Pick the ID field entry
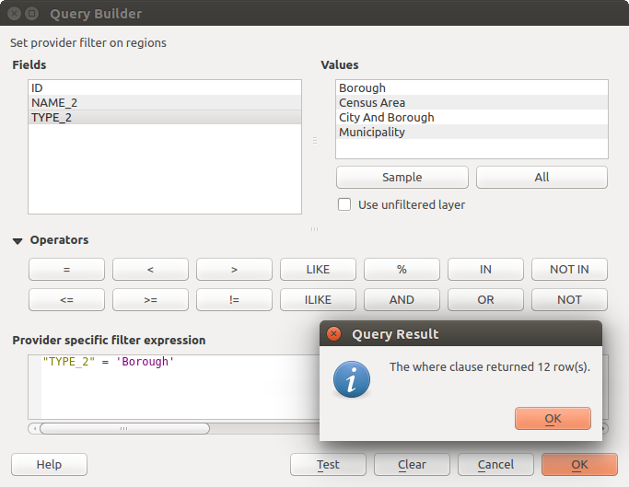 (x=38, y=88)
